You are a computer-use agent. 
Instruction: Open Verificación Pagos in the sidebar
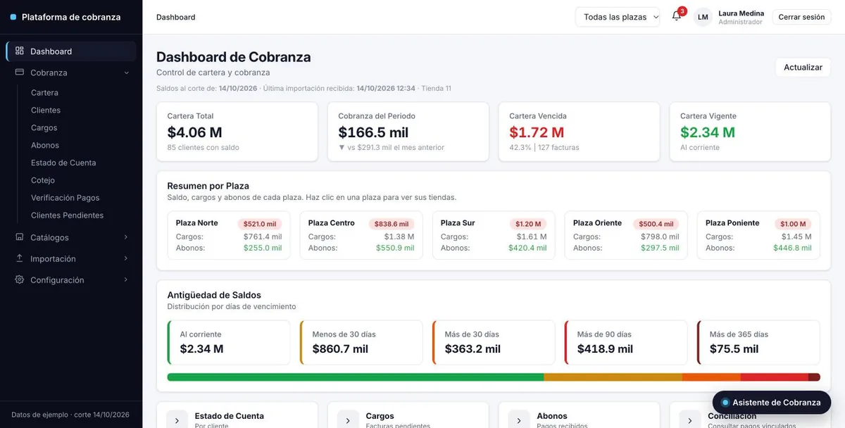pyautogui.click(x=65, y=198)
